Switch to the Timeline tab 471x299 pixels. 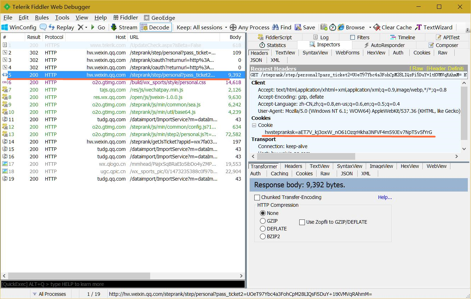[x=402, y=37]
